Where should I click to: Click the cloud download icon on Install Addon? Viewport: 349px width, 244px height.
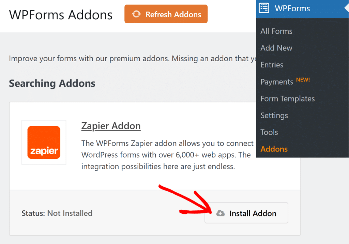221,213
